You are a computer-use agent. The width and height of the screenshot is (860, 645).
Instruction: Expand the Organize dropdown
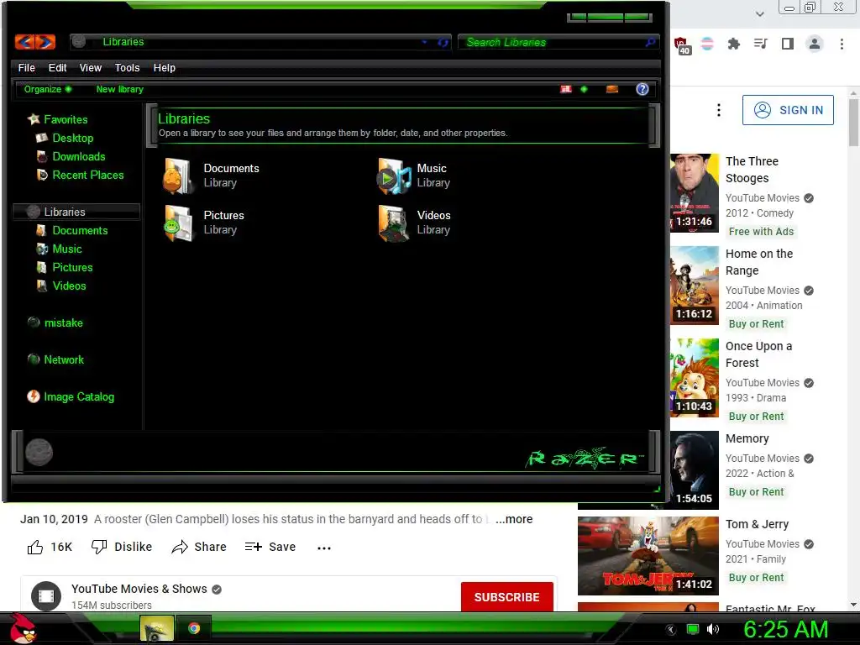[48, 89]
